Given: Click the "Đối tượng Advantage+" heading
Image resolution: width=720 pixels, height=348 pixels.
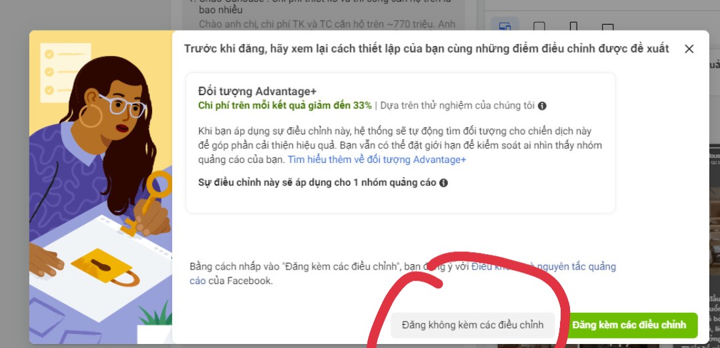Looking at the screenshot, I should tap(257, 91).
